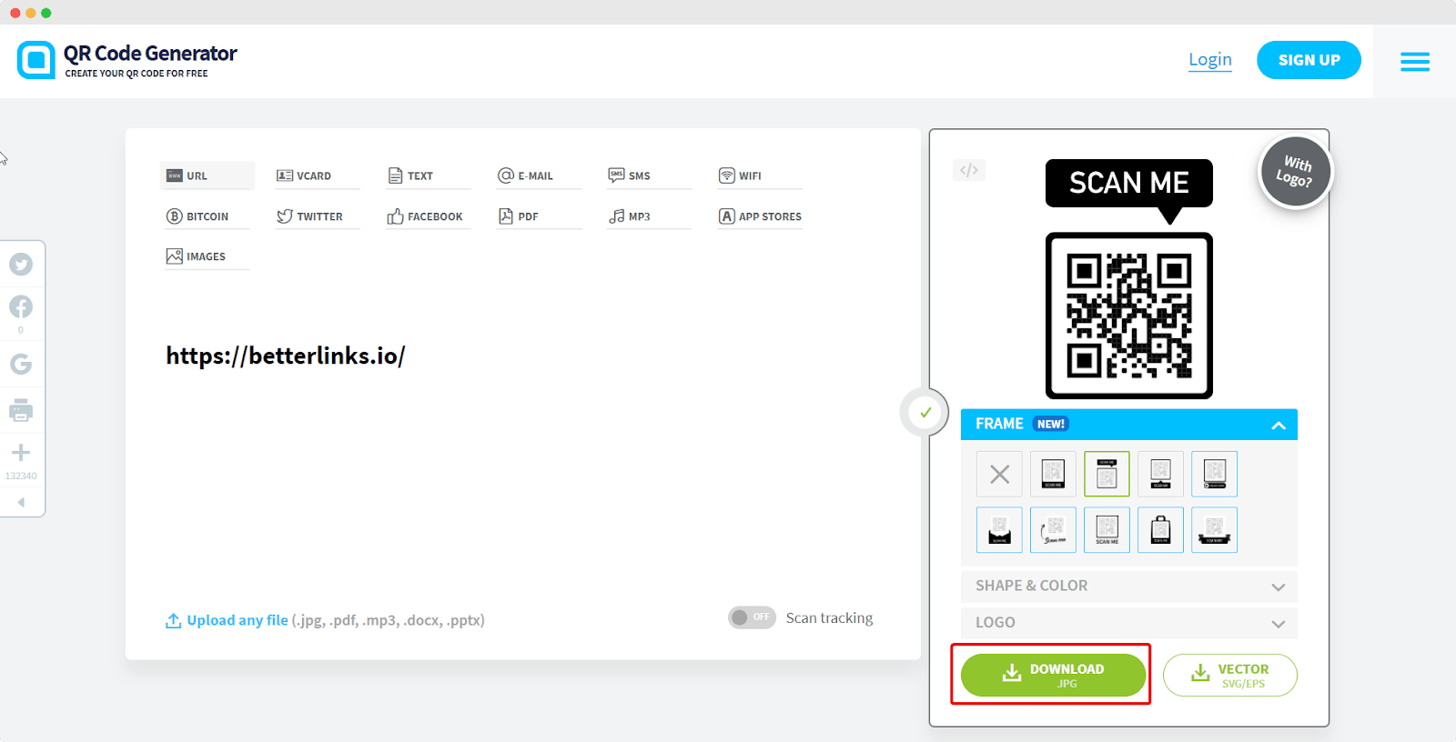Select the SMS QR type
Viewport: 1456px width, 742px height.
point(649,175)
